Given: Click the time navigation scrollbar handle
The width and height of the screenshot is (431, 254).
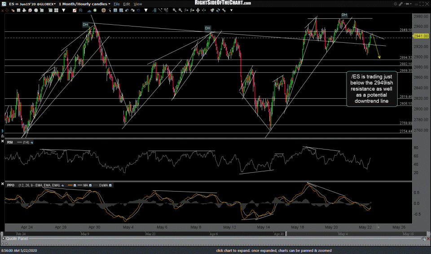Looking at the screenshot, I should click(x=286, y=234).
